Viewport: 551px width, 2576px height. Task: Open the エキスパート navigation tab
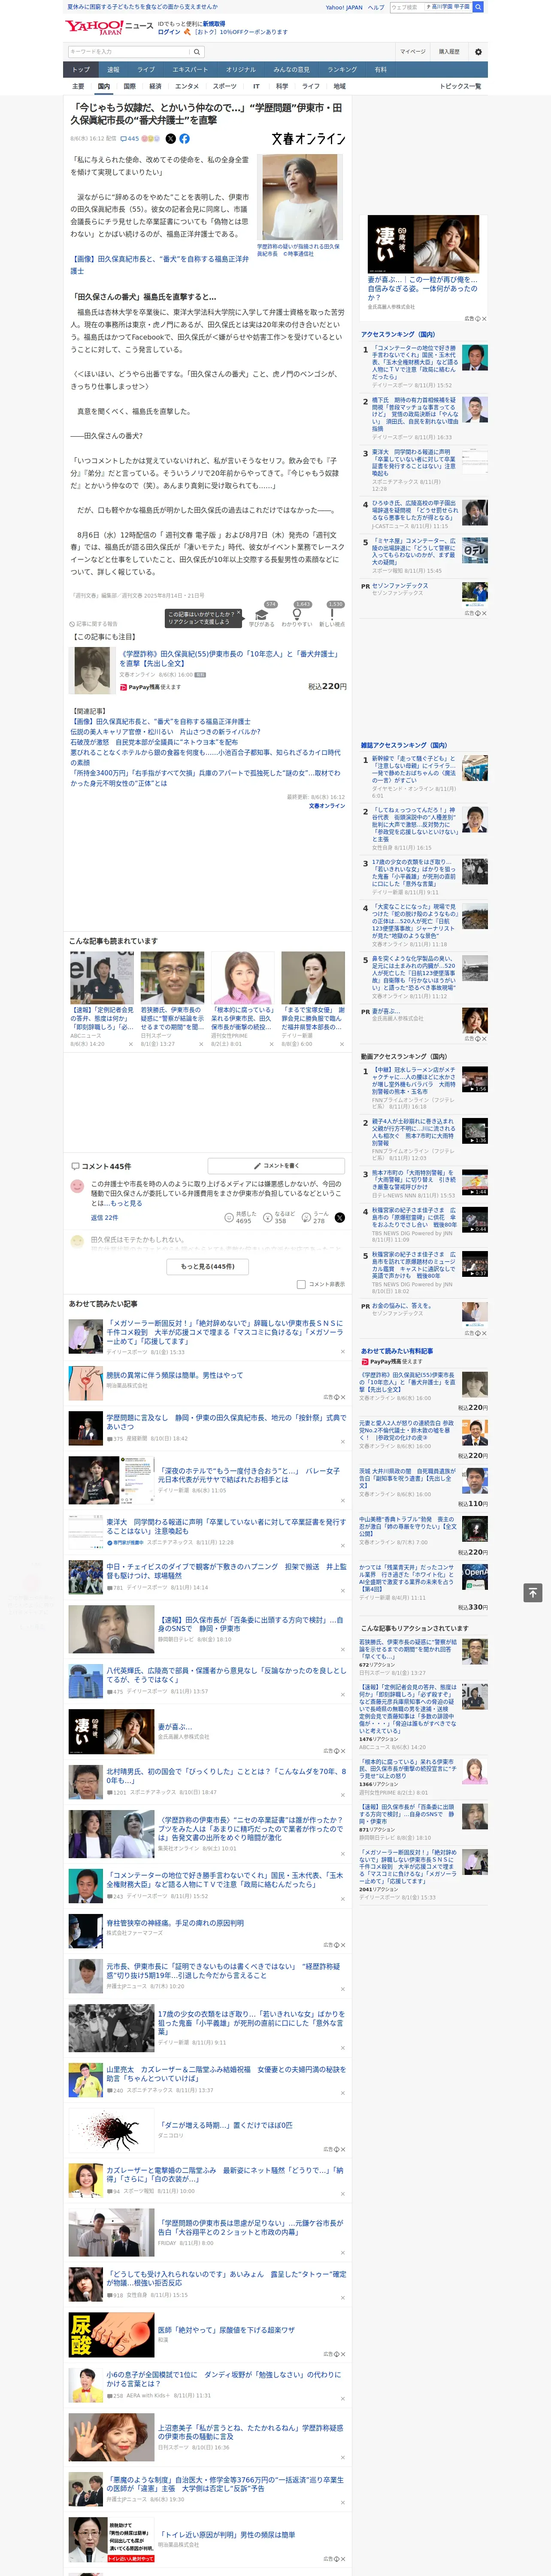190,70
